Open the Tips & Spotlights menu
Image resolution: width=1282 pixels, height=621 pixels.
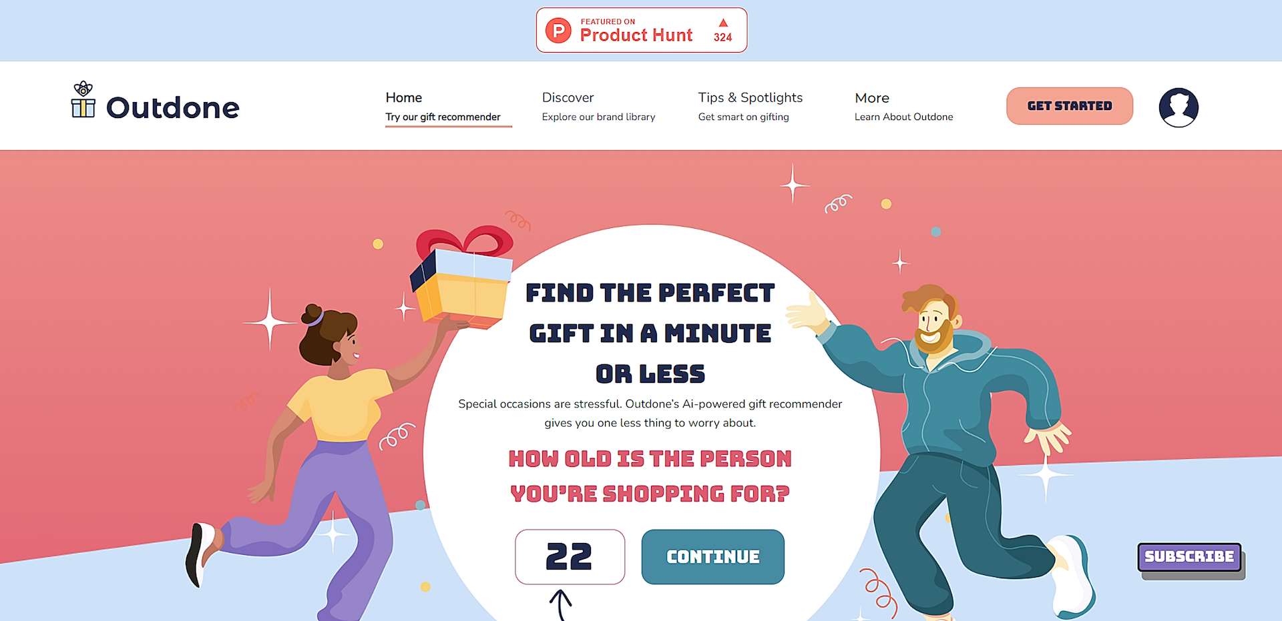click(x=750, y=97)
